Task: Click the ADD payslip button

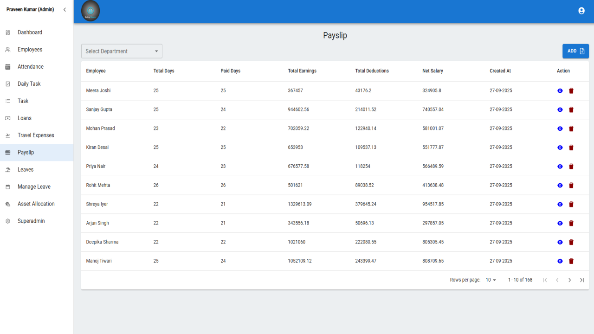Action: tap(575, 51)
